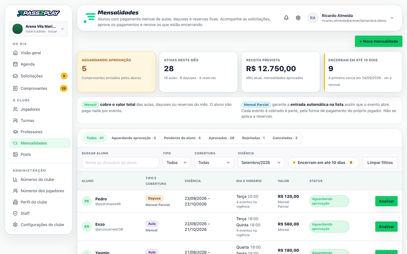The height and width of the screenshot is (254, 407).
Task: Switch to Canceladas · 2 tab
Action: pyautogui.click(x=285, y=138)
